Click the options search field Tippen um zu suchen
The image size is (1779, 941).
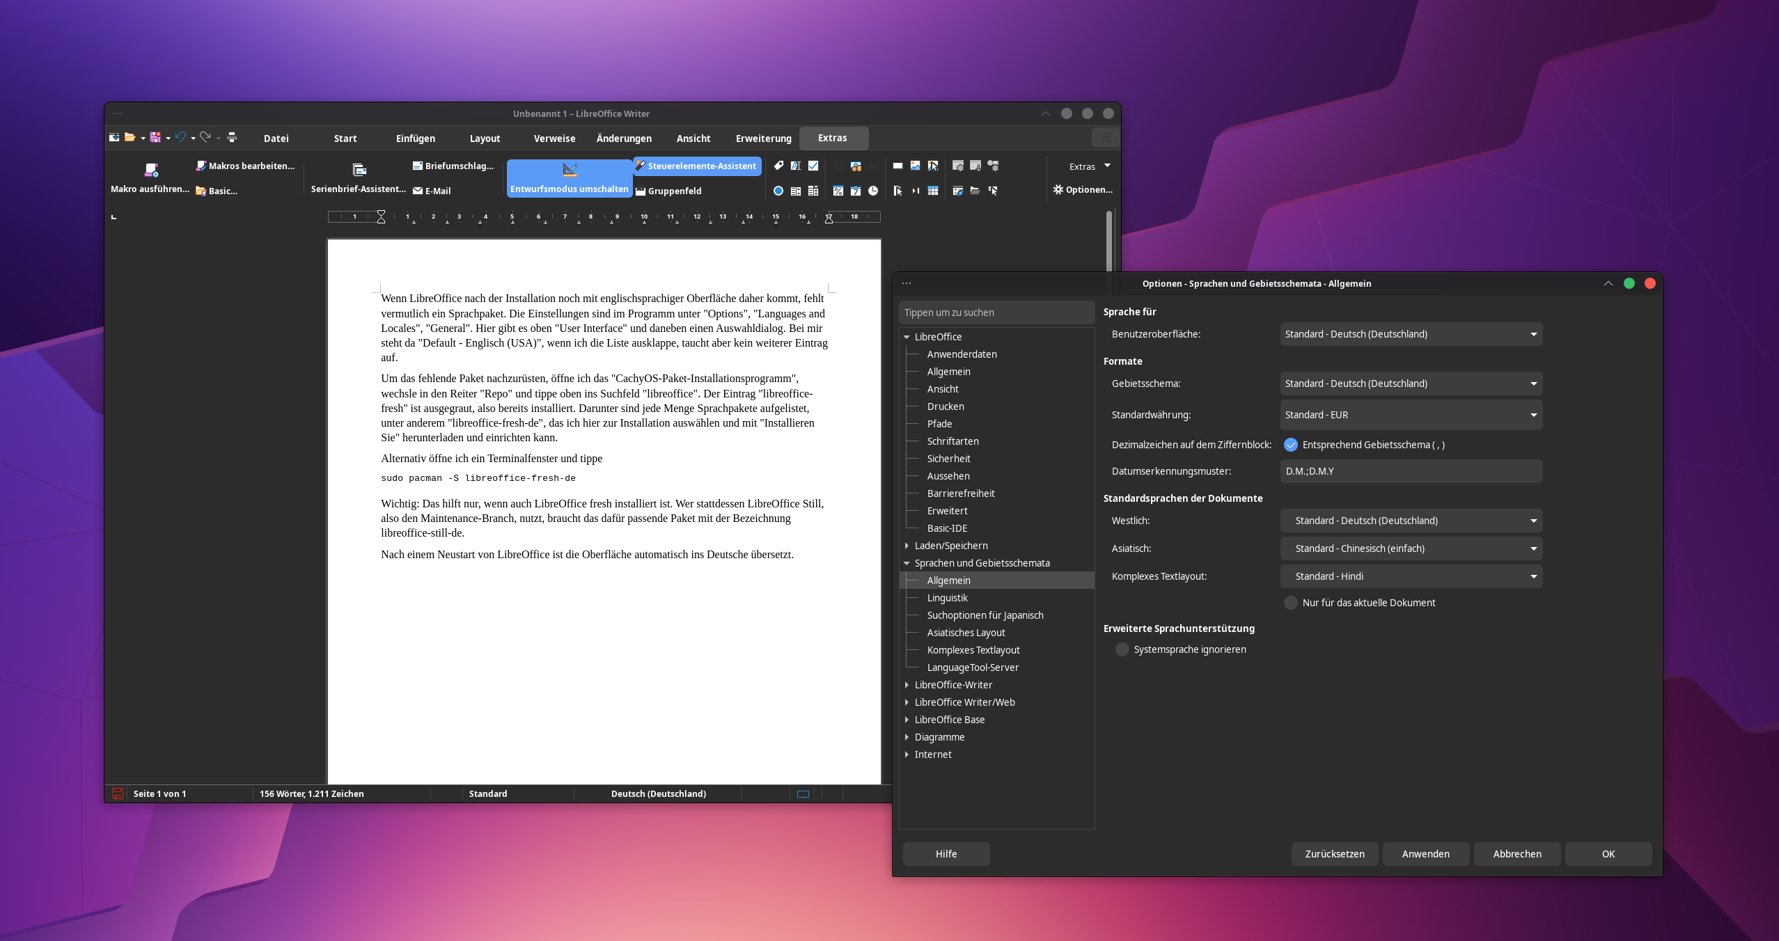(996, 312)
